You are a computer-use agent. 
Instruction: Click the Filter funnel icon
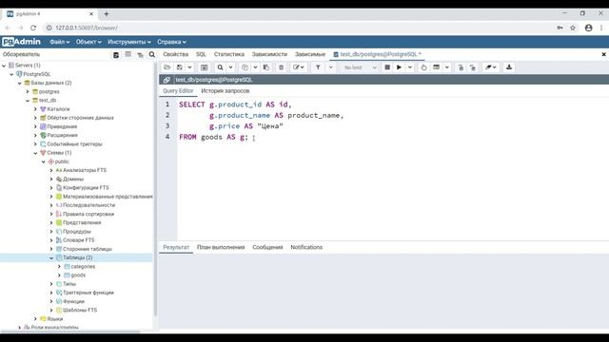click(318, 67)
